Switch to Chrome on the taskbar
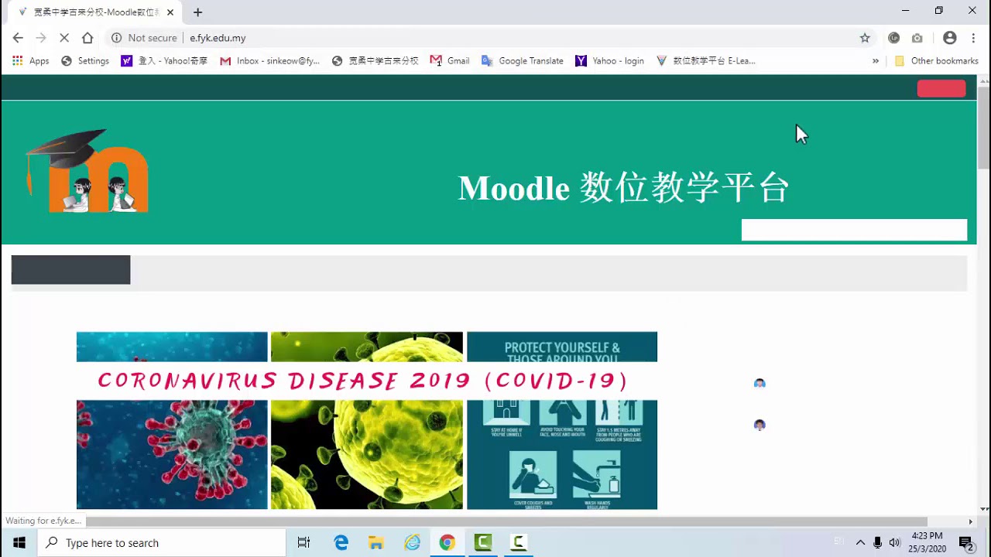 [447, 542]
